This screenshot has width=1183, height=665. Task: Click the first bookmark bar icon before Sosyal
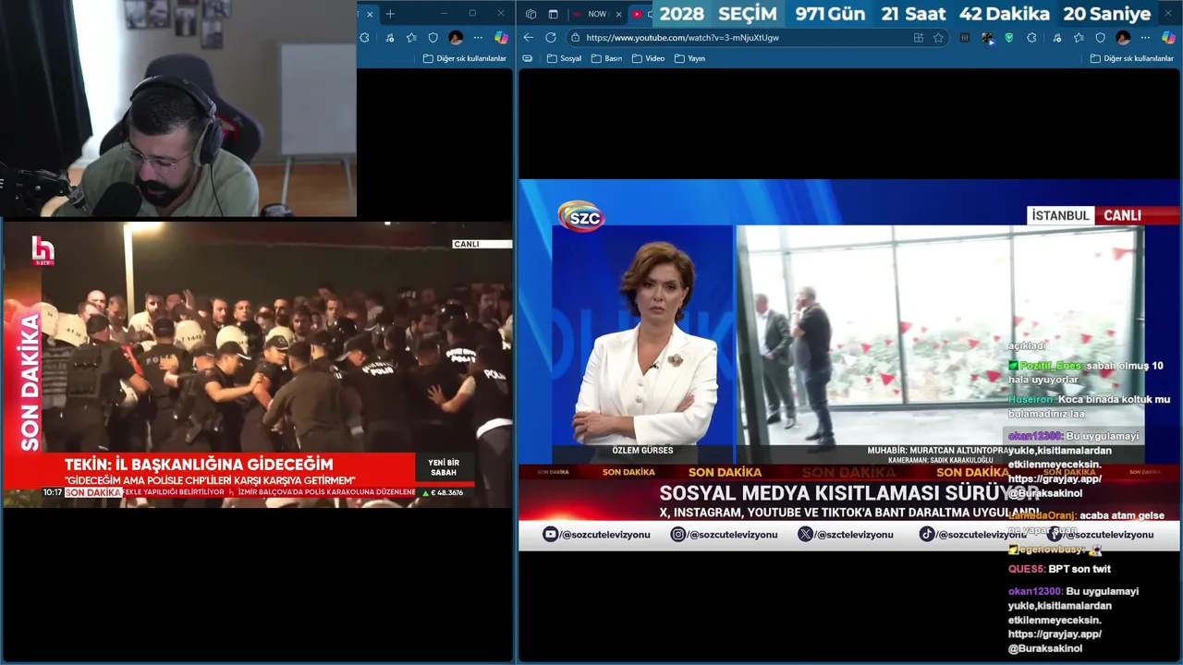[x=528, y=58]
